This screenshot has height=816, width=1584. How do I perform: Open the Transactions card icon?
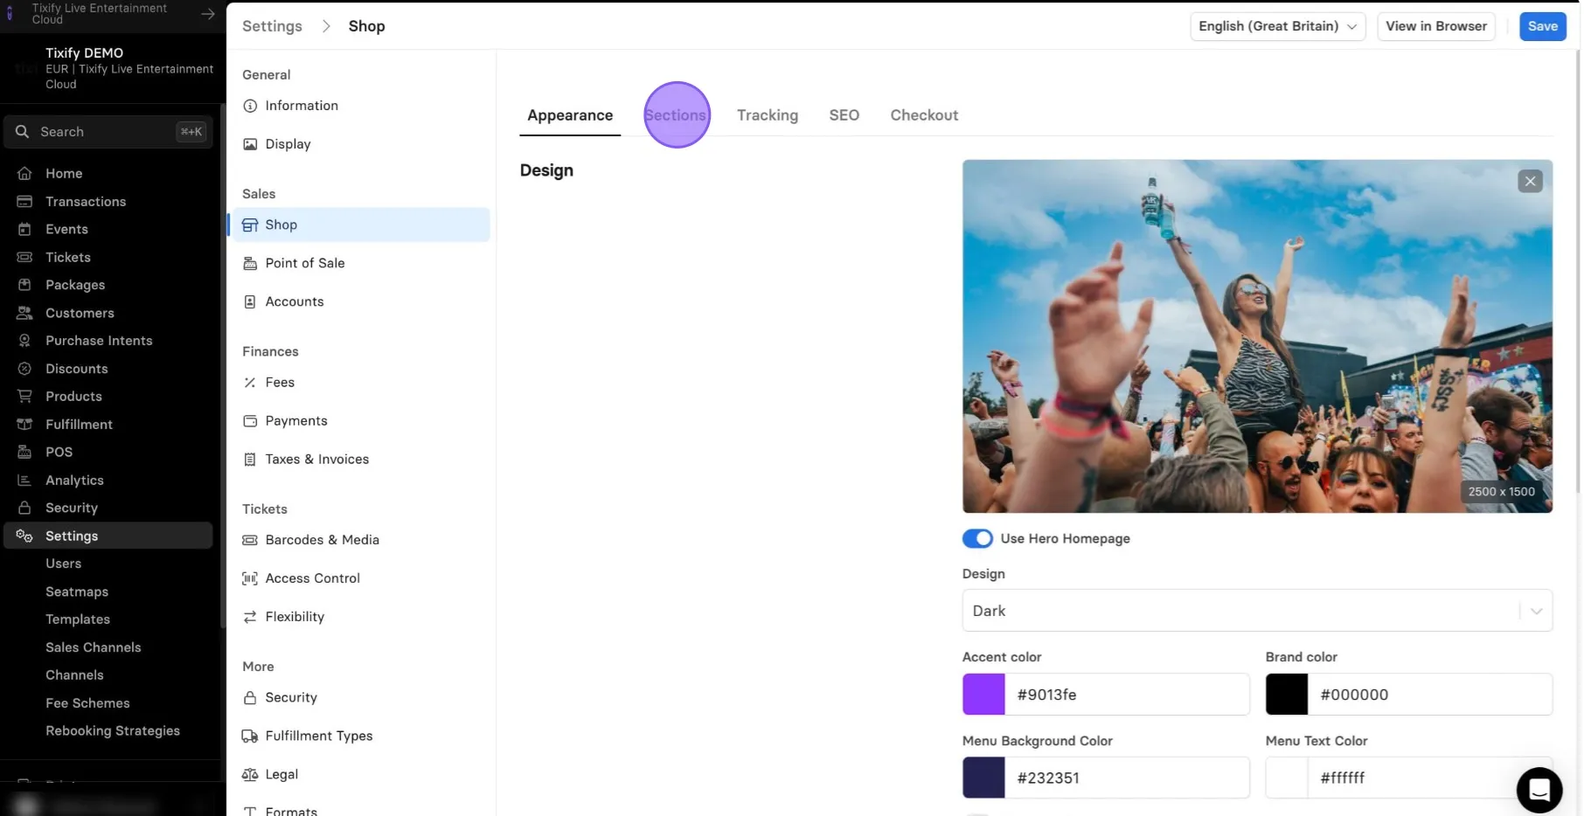click(x=24, y=201)
